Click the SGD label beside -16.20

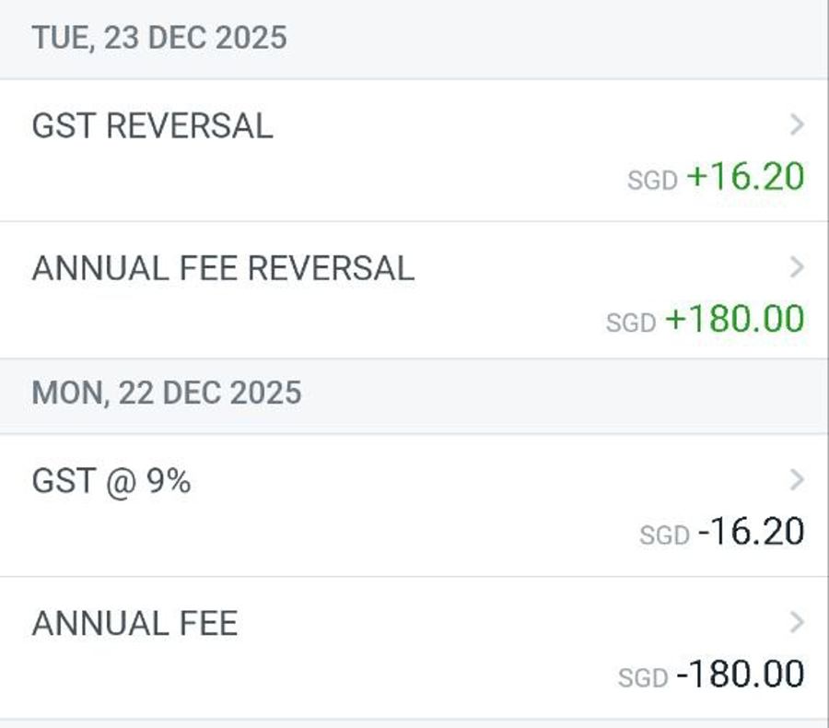[x=664, y=535]
